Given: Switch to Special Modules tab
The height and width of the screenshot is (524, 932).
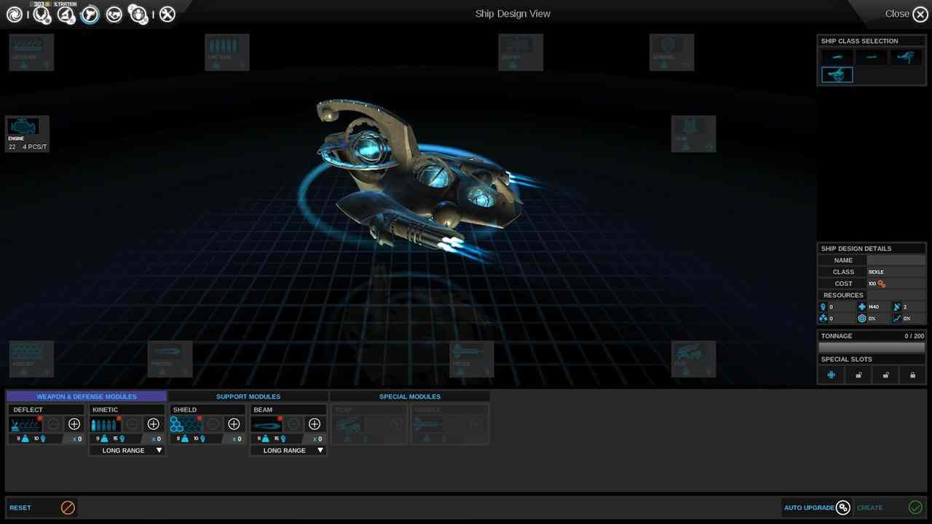Looking at the screenshot, I should click(x=409, y=397).
